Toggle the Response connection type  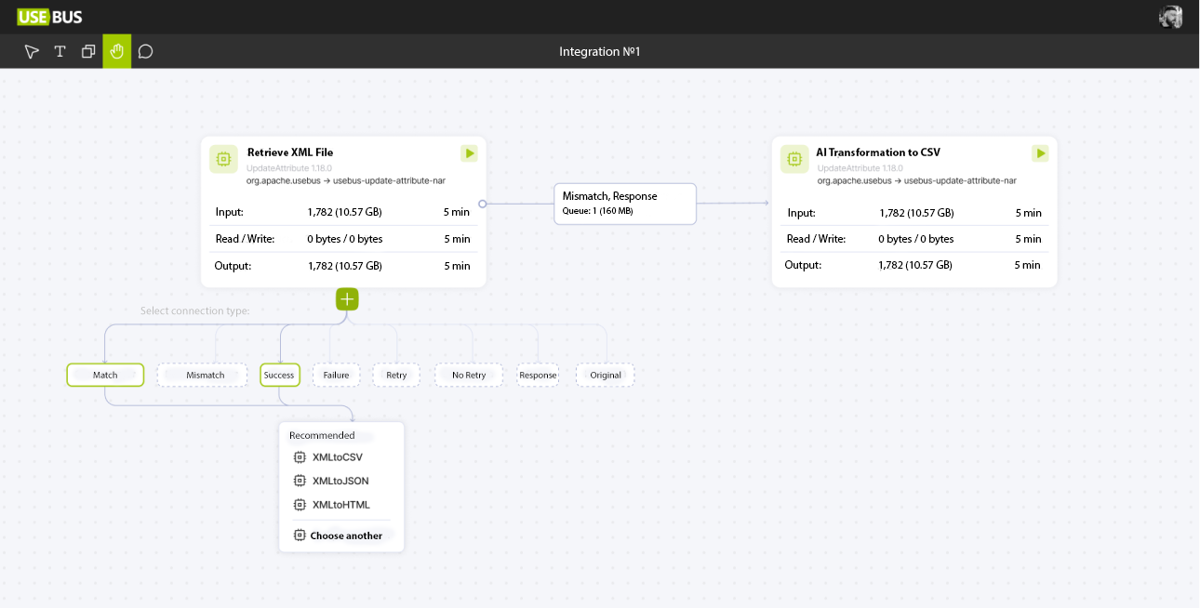click(538, 375)
